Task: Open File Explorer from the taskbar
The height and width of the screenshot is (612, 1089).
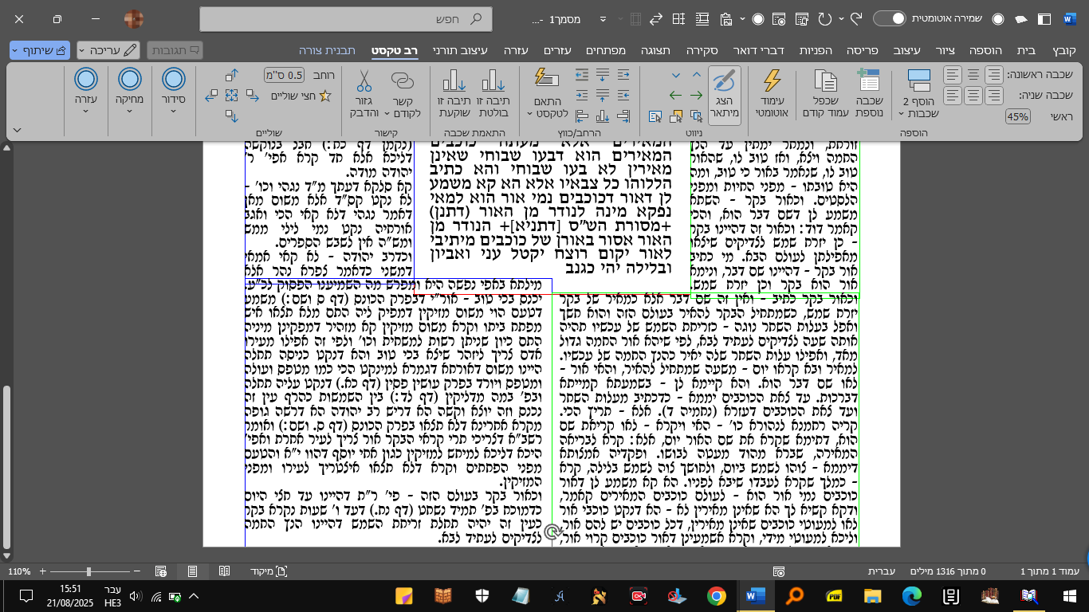Action: click(874, 596)
